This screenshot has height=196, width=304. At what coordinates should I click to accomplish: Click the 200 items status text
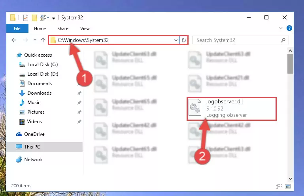coord(21,186)
